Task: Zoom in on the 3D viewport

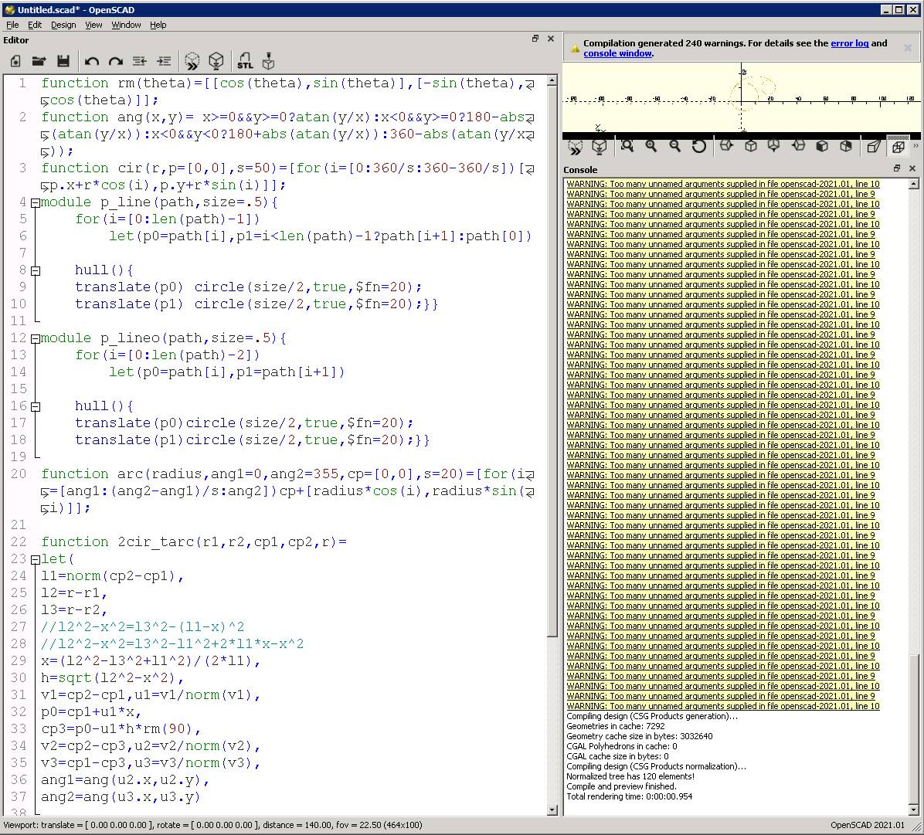Action: tap(651, 146)
